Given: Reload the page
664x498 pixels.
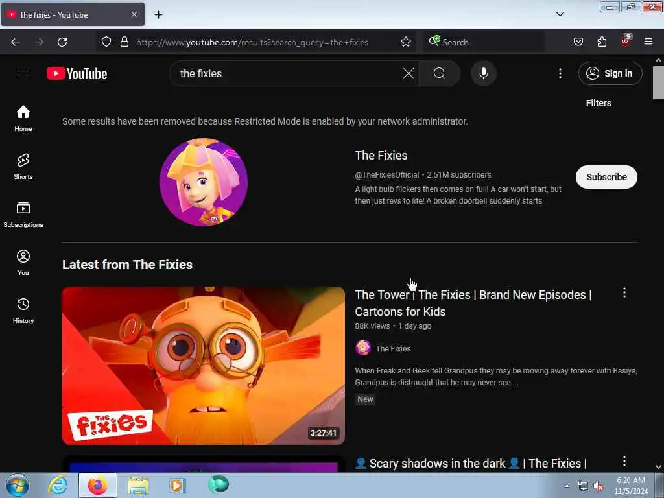Looking at the screenshot, I should (62, 42).
